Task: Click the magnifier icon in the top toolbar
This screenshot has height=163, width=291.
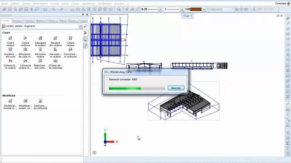Action: (119, 9)
